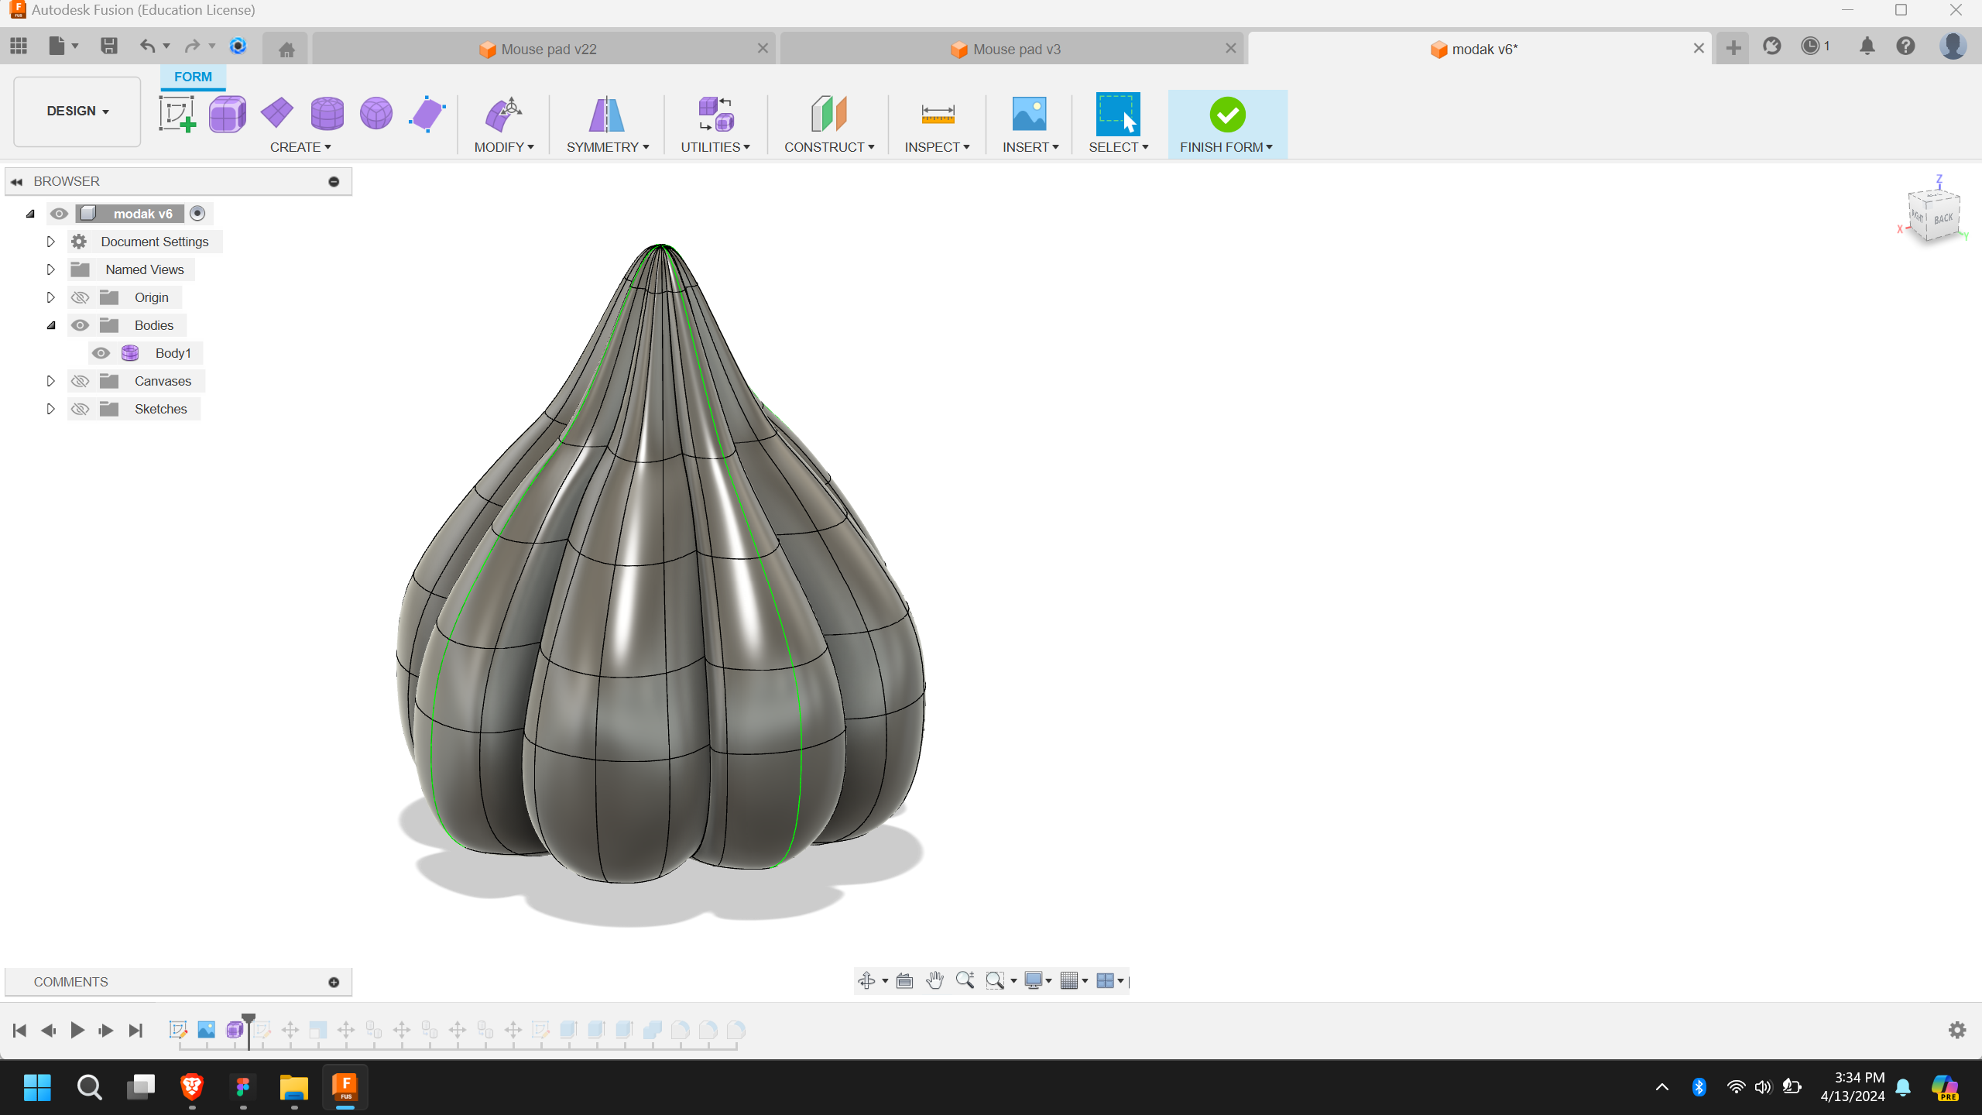
Task: Expand the Sketches node
Action: [x=51, y=409]
